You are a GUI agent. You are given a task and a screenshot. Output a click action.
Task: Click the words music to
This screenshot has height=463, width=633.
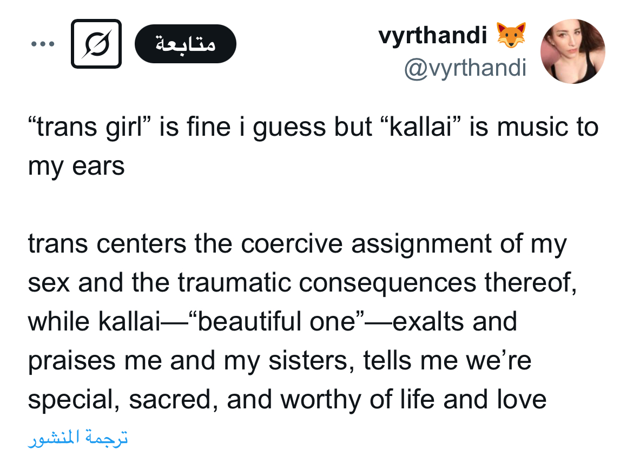548,127
